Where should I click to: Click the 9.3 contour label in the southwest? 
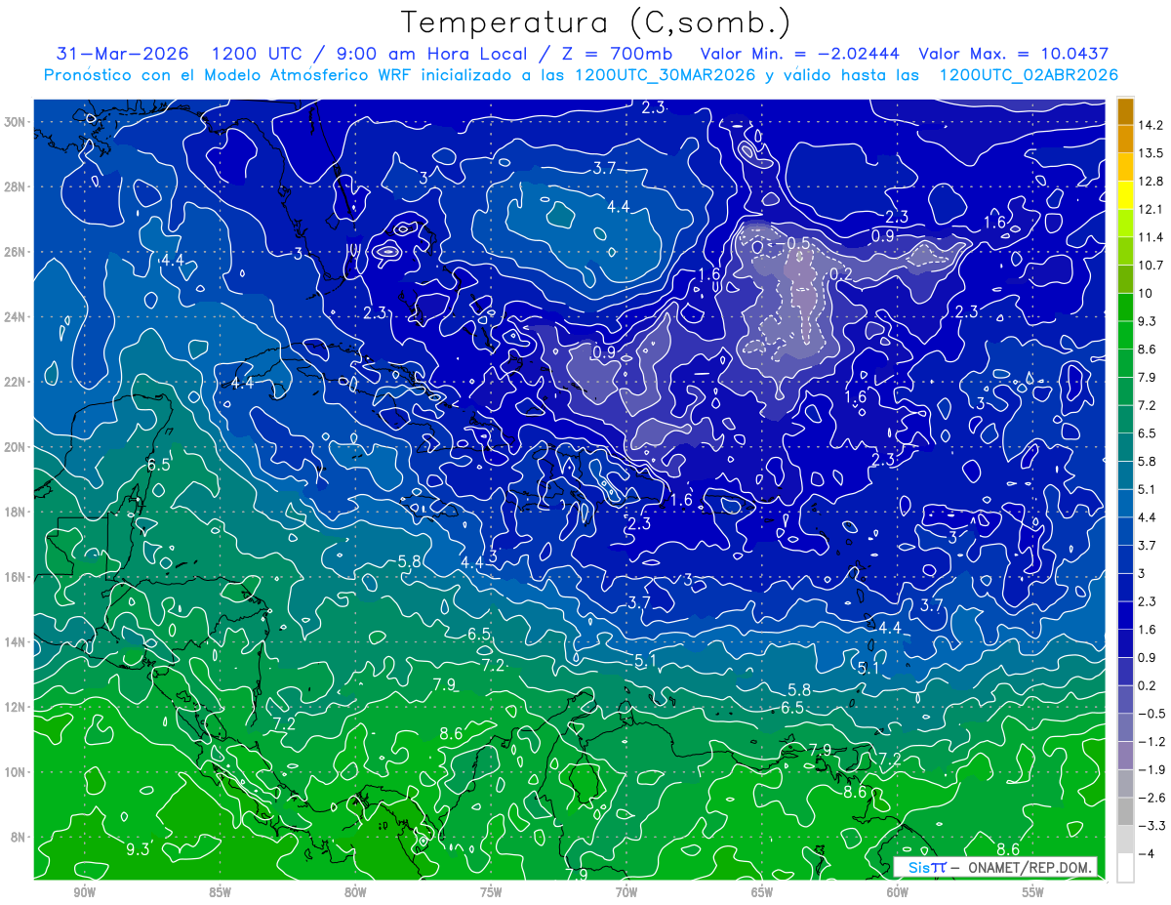(138, 849)
